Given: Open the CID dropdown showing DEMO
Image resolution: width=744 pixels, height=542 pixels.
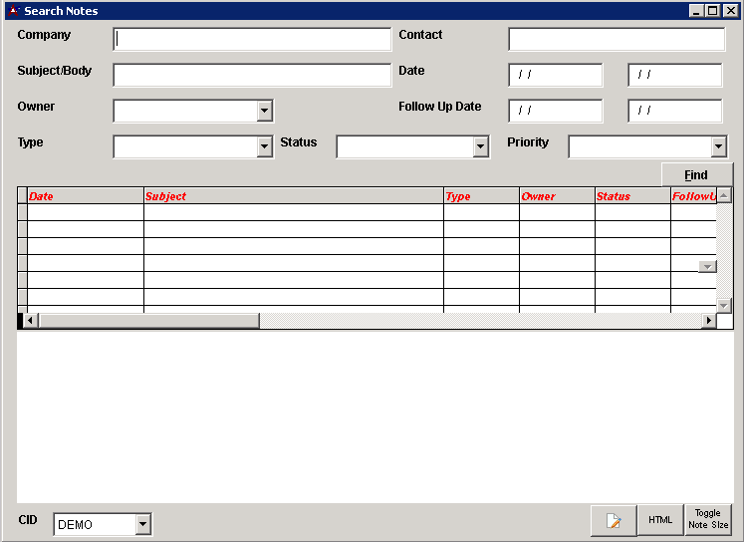Looking at the screenshot, I should pyautogui.click(x=143, y=524).
